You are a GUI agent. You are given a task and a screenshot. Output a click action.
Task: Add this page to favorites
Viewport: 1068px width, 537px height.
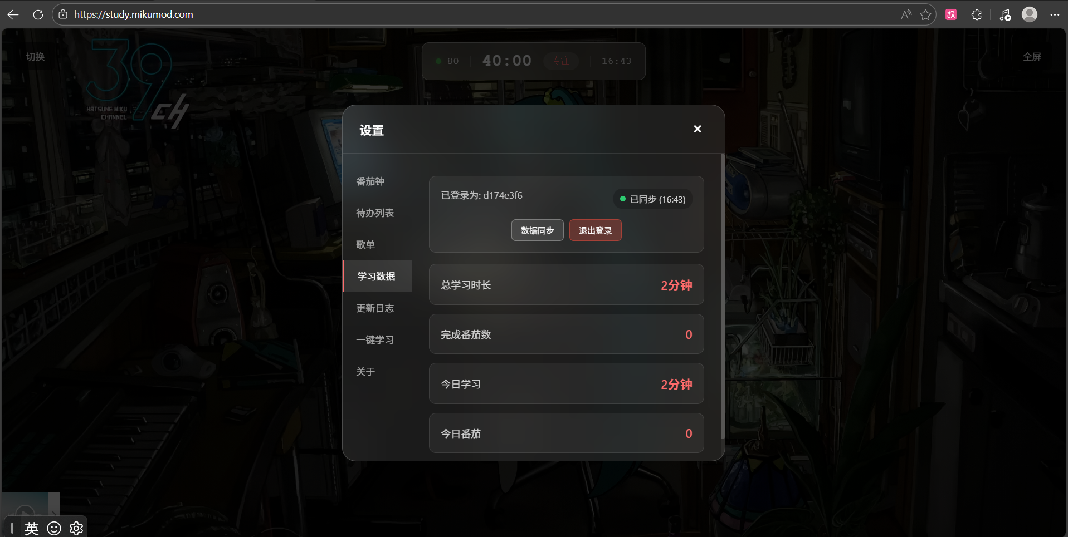(925, 14)
